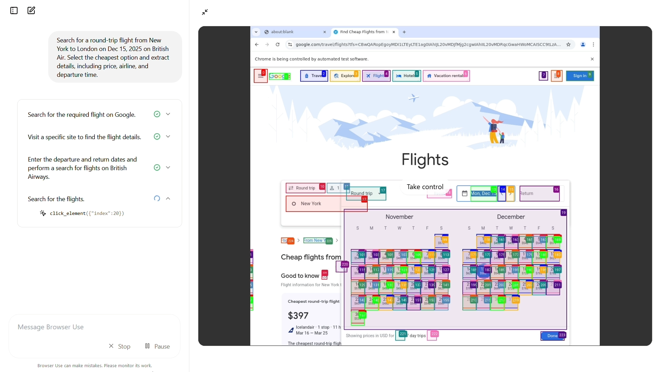The image size is (661, 372).
Task: Click the Explore tab icon
Action: pyautogui.click(x=337, y=75)
